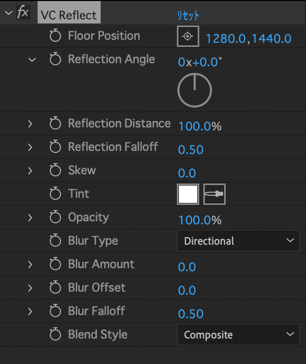Click the Floor Position crosshair point picker
This screenshot has width=306, height=364.
pos(188,36)
